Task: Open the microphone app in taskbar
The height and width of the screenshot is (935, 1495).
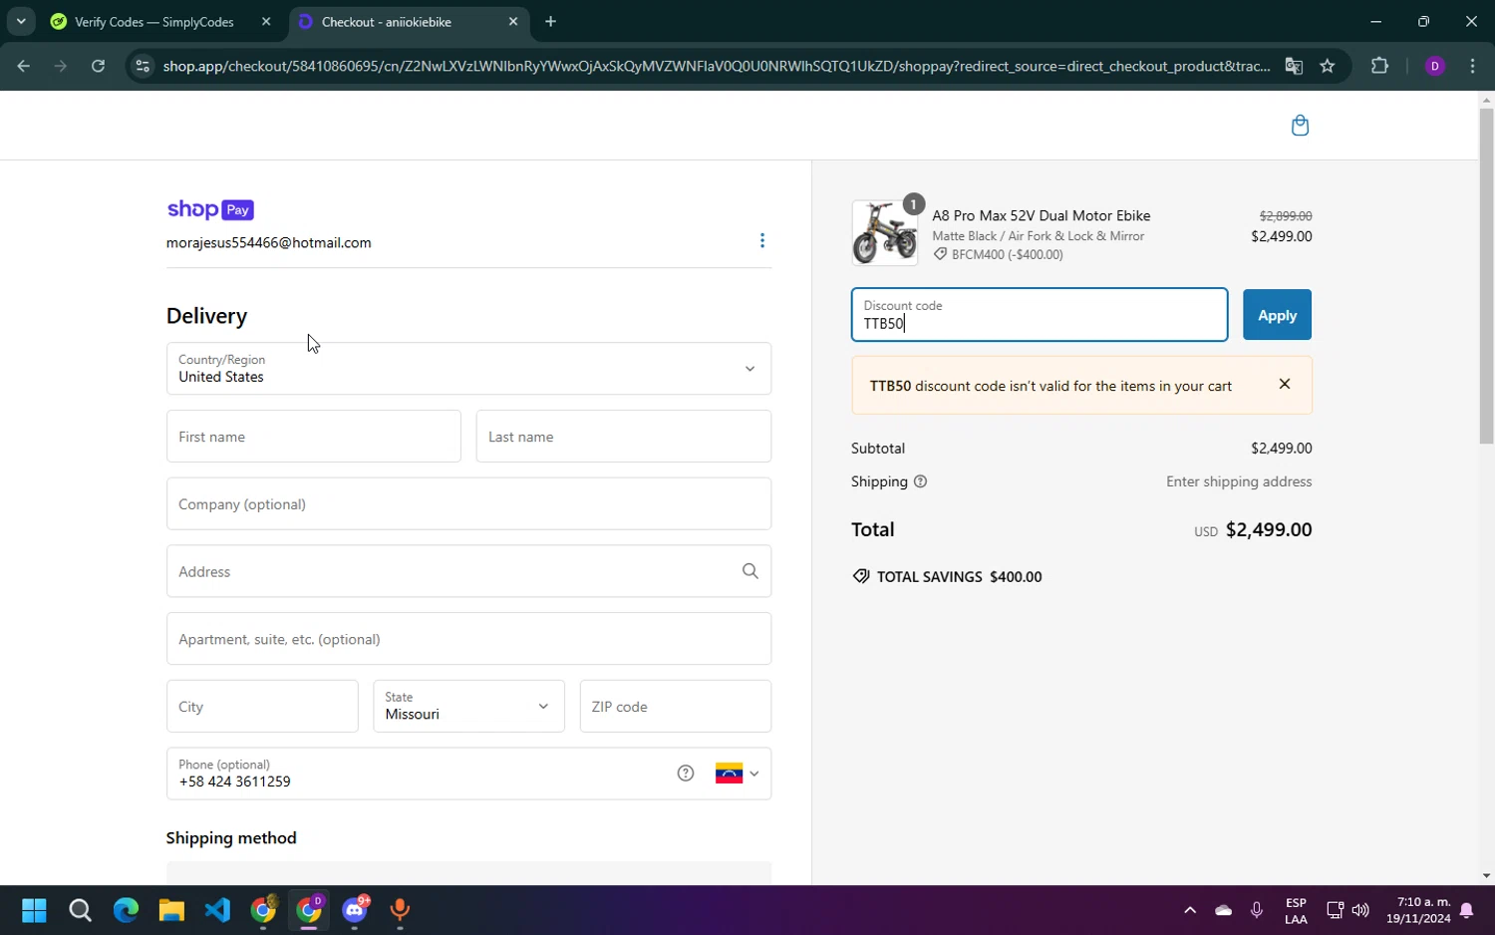Action: click(400, 910)
